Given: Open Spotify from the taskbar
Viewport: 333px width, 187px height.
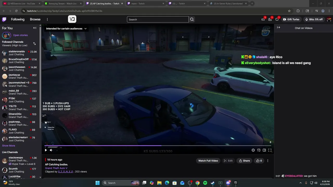Looking at the screenshot, I should tap(205, 183).
